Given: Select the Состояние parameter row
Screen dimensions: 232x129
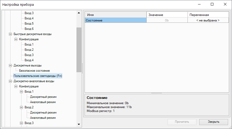Looking at the screenshot, I should (115, 20).
